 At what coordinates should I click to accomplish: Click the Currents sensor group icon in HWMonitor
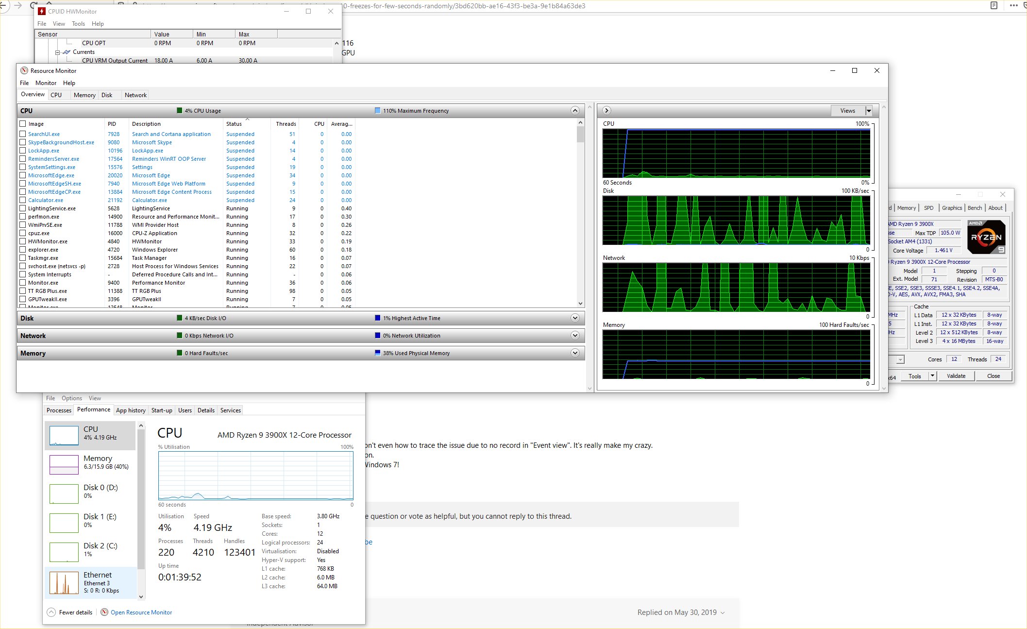pyautogui.click(x=67, y=52)
